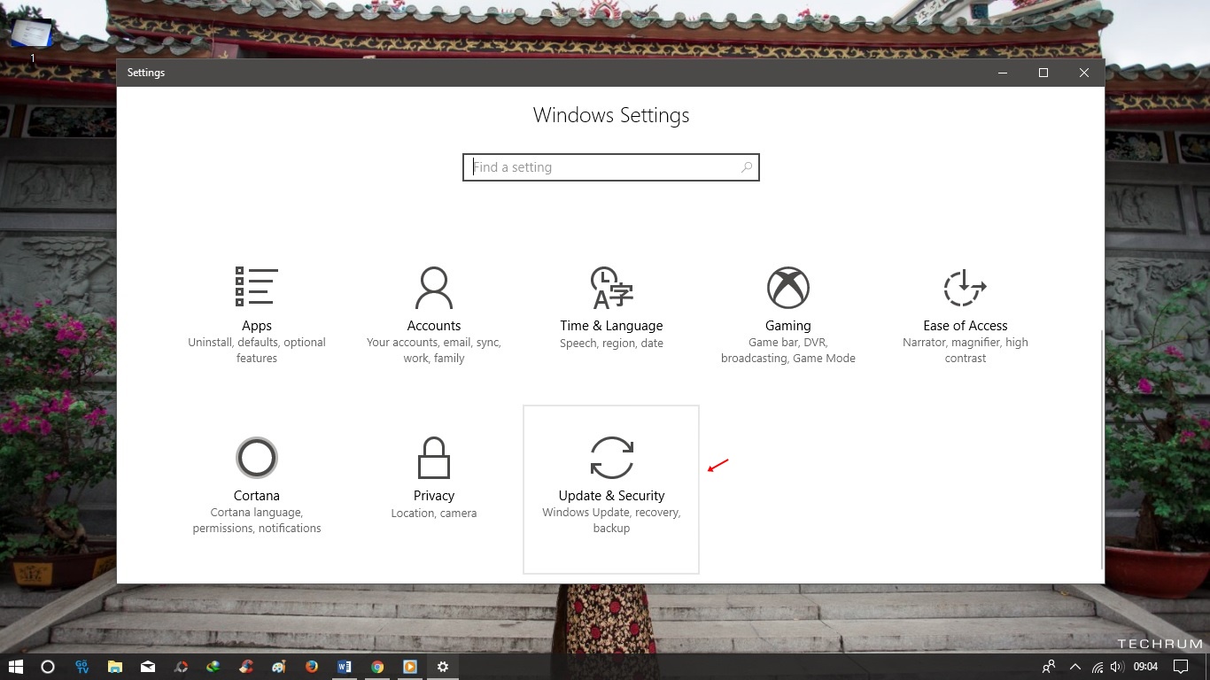The image size is (1210, 680).
Task: Open Ease of Access settings
Action: click(966, 317)
